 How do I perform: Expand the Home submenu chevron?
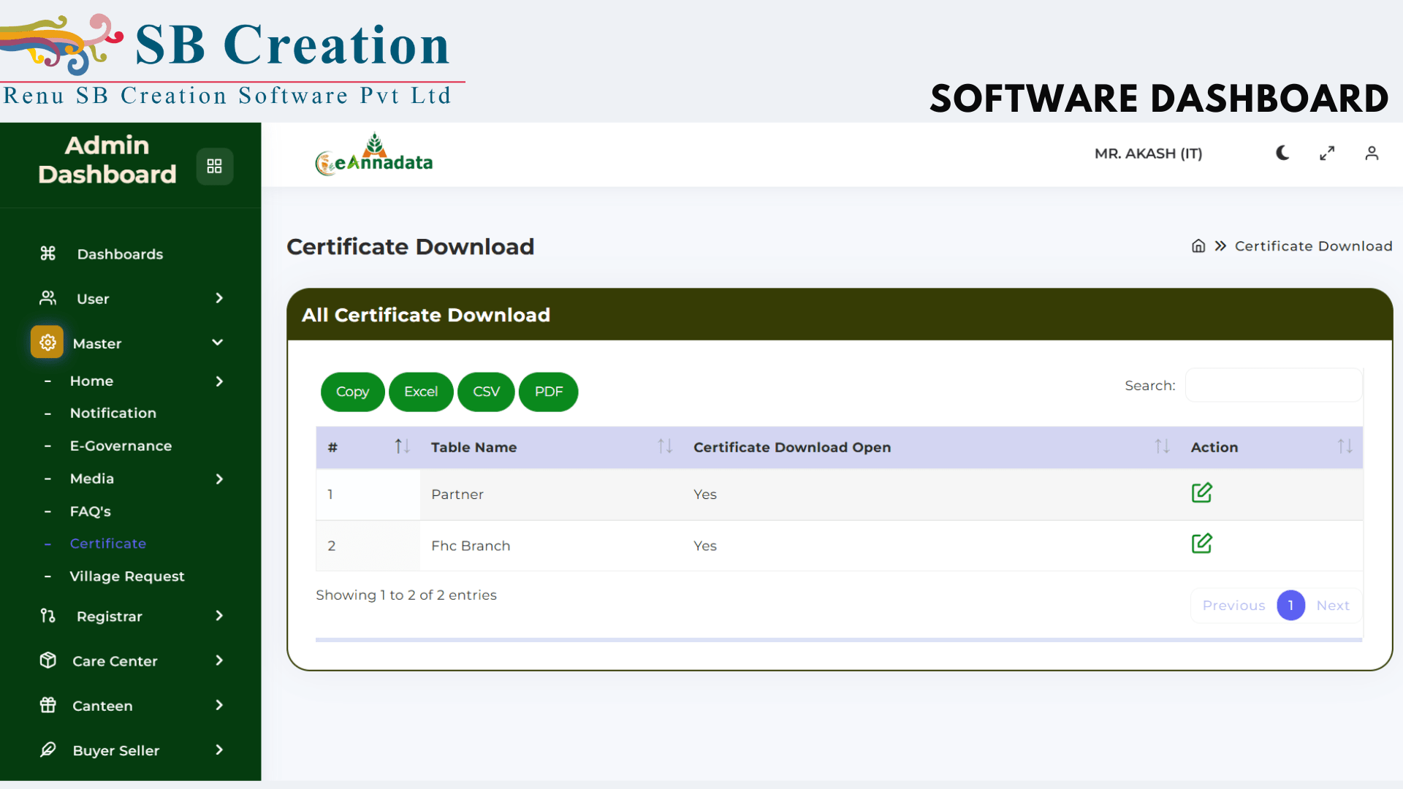[219, 381]
